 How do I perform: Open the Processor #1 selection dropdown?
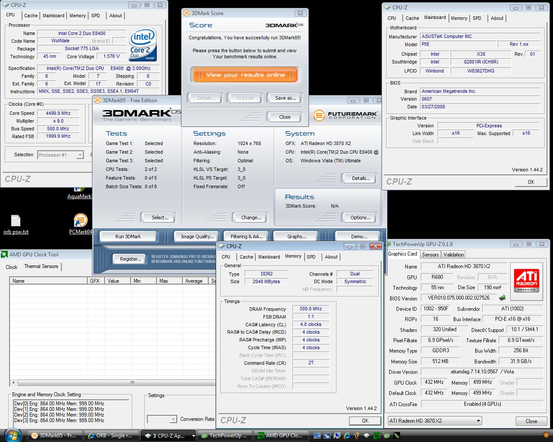pos(60,155)
